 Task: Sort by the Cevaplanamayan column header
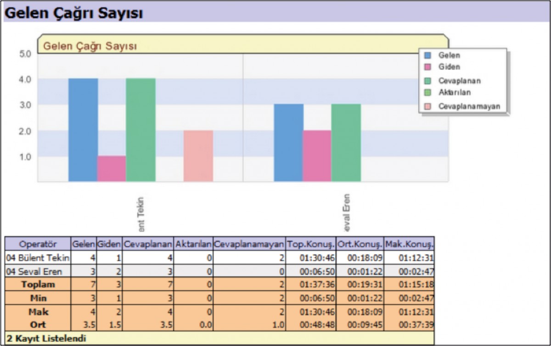pos(249,244)
